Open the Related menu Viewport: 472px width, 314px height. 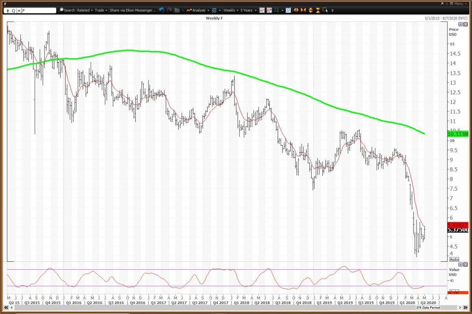[85, 10]
